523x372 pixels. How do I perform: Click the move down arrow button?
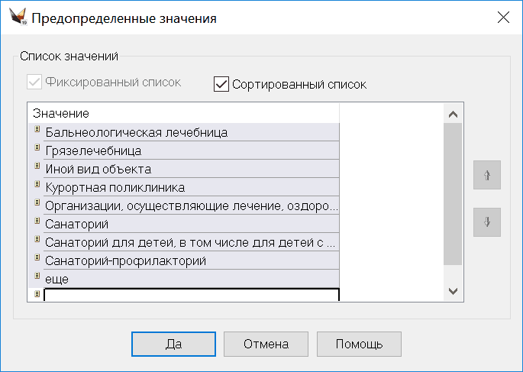pyautogui.click(x=486, y=222)
